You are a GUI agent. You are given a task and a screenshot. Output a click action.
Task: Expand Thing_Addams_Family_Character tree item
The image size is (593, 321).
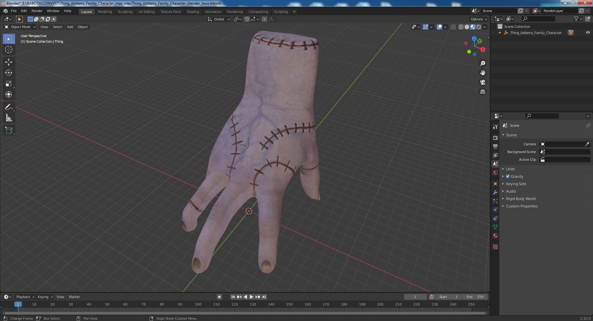point(500,32)
